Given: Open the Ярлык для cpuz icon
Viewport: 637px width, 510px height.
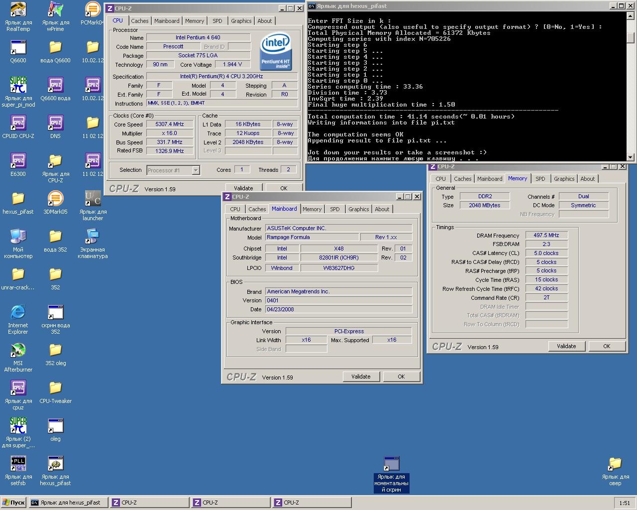Looking at the screenshot, I should coord(18,388).
